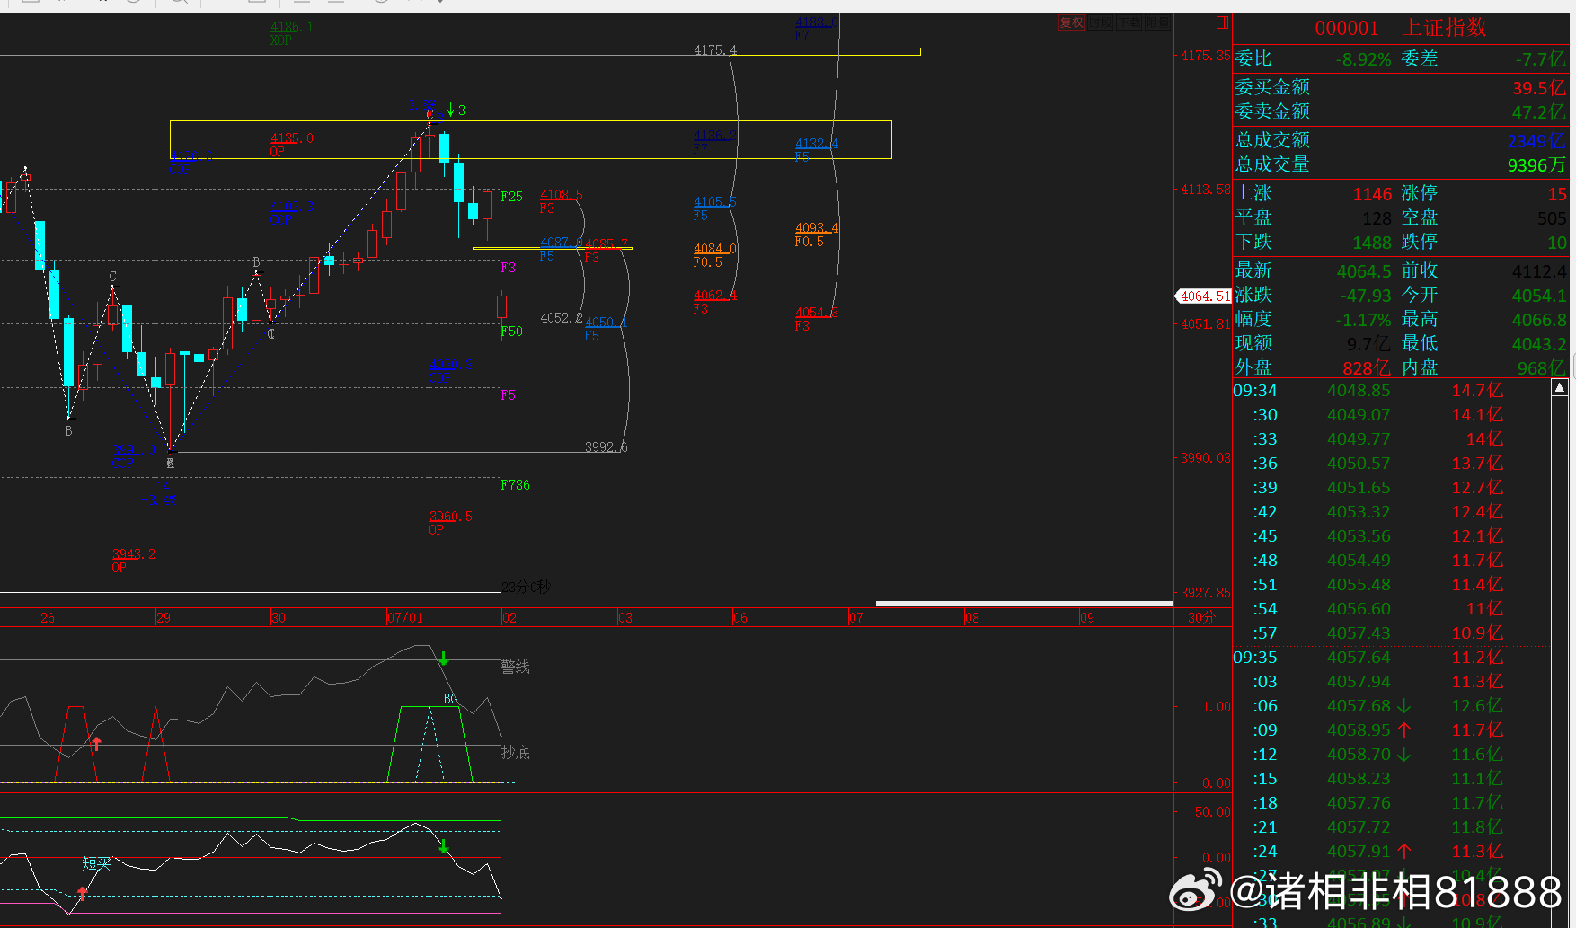The image size is (1576, 928).
Task: Click the 3992.6 low level label
Action: point(606,447)
